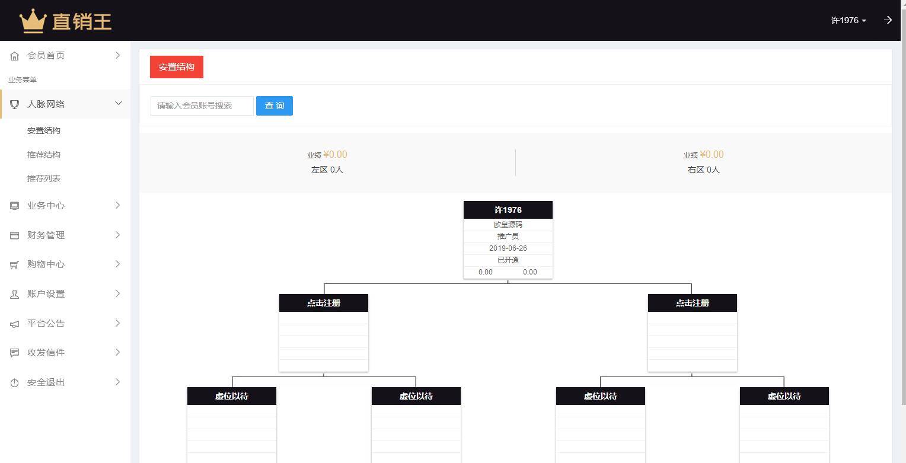The height and width of the screenshot is (463, 906).
Task: Expand the 财务管理 menu
Action: click(x=65, y=235)
